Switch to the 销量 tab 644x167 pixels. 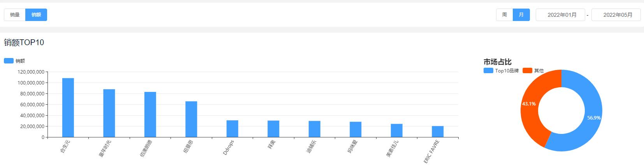[15, 15]
